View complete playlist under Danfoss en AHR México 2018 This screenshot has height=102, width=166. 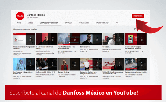pyautogui.click(x=45, y=76)
